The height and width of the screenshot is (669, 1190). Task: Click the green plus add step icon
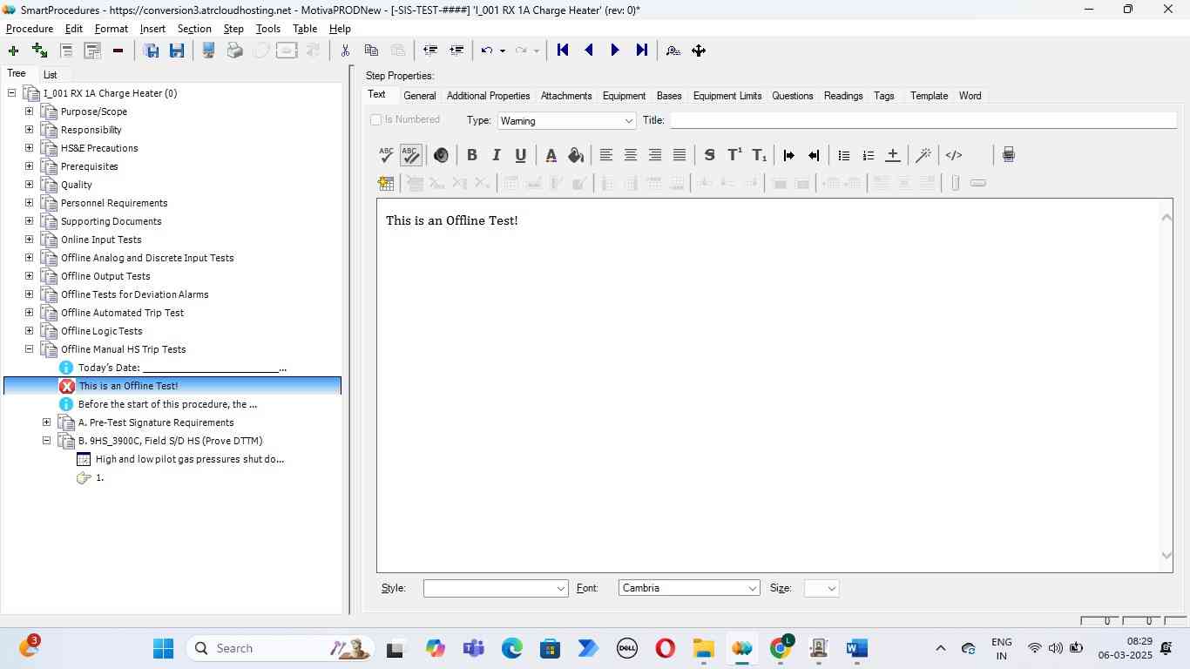click(13, 51)
